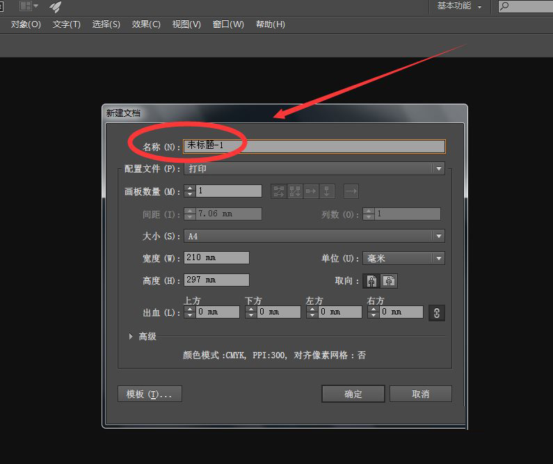Open the 配置文件 profile dropdown
Image resolution: width=553 pixels, height=464 pixels.
pos(314,168)
